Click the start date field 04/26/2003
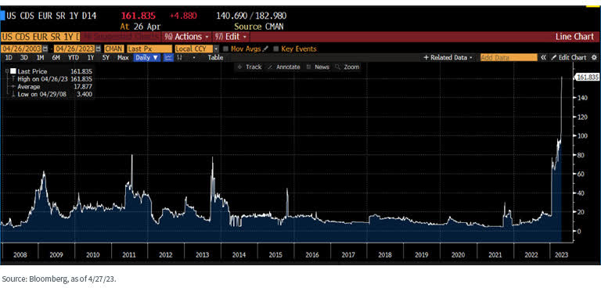The width and height of the screenshot is (601, 295). coord(21,49)
